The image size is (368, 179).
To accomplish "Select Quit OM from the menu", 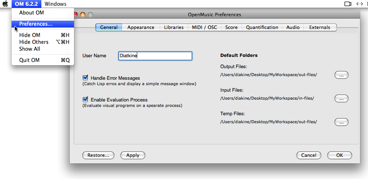I will coord(43,60).
